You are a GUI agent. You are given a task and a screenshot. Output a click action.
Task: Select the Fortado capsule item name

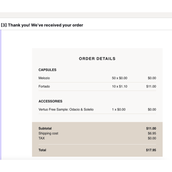[x=44, y=86]
